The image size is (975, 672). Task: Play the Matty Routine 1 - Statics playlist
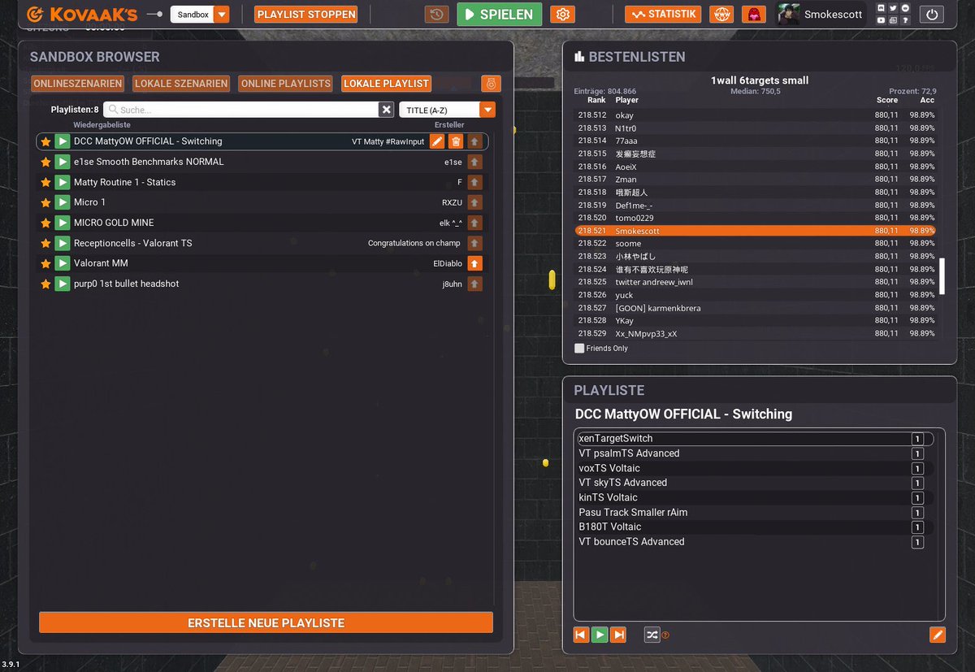[63, 182]
